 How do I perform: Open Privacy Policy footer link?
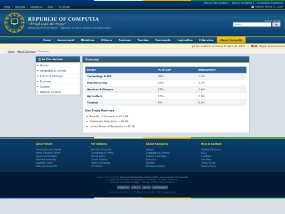point(208,166)
